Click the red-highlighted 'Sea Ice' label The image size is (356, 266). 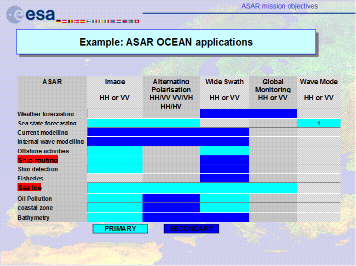pos(29,187)
